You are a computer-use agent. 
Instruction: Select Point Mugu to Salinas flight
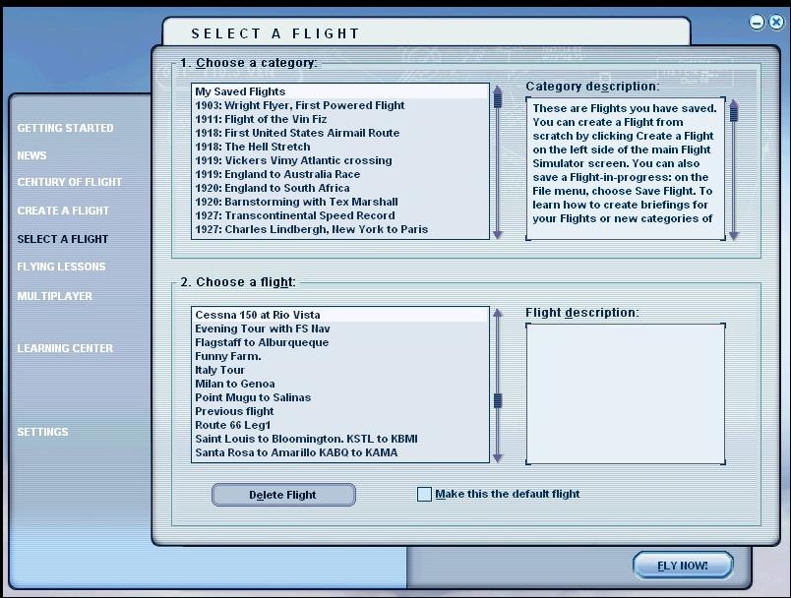click(340, 397)
